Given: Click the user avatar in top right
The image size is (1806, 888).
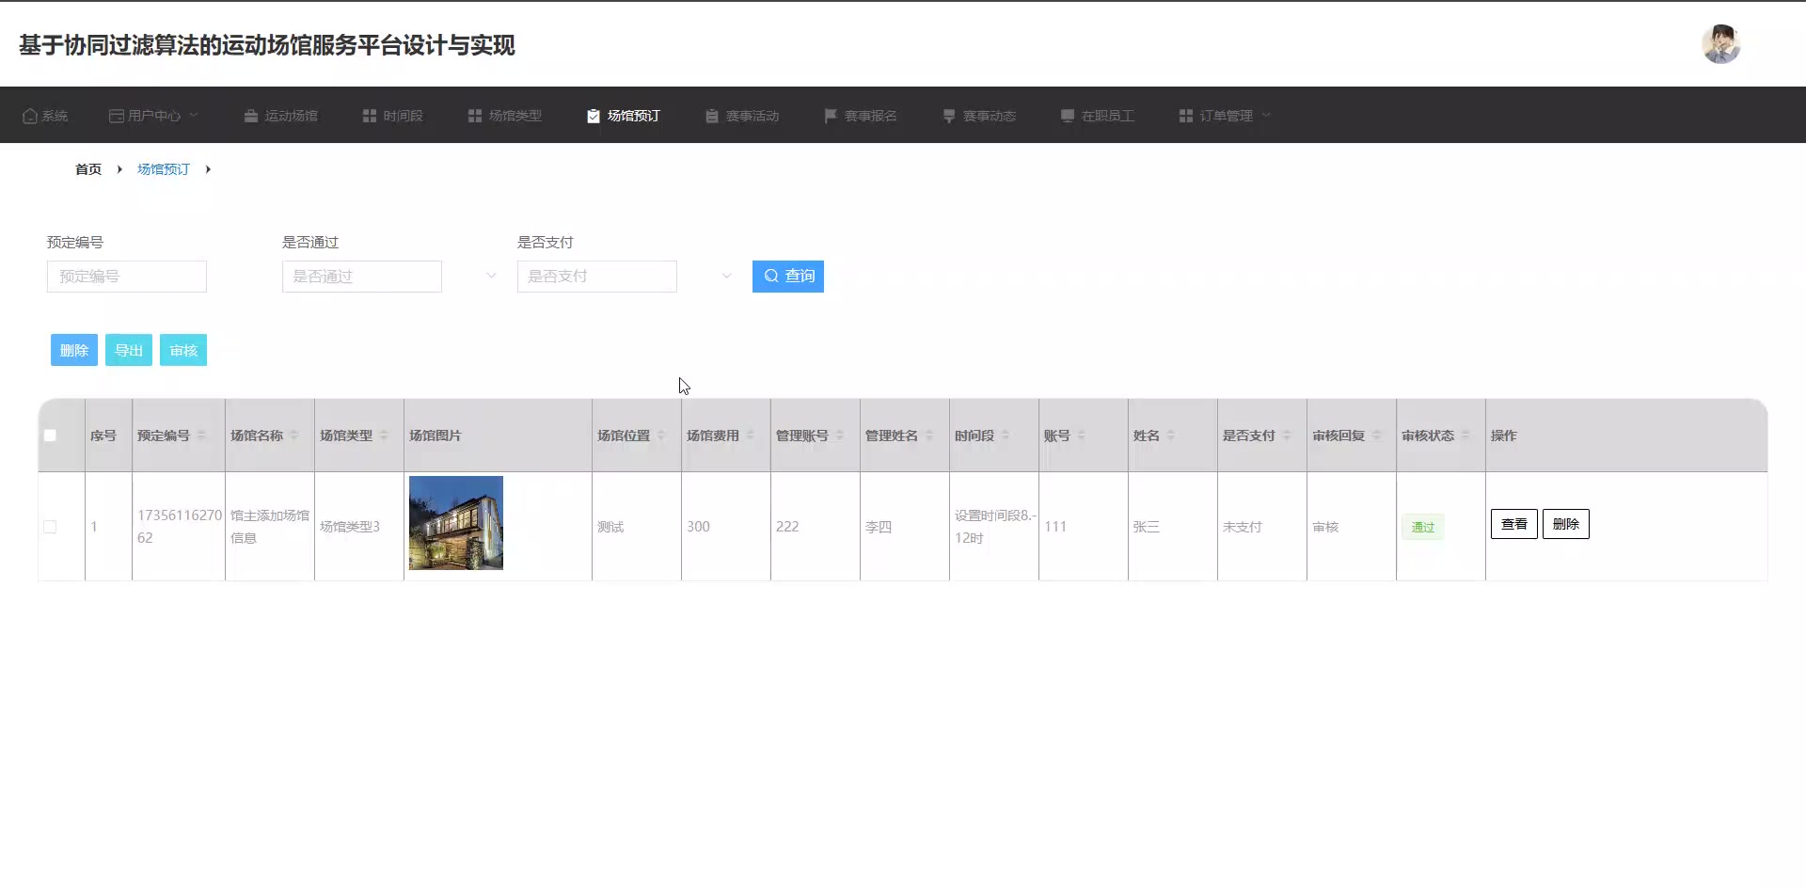Looking at the screenshot, I should pos(1720,44).
